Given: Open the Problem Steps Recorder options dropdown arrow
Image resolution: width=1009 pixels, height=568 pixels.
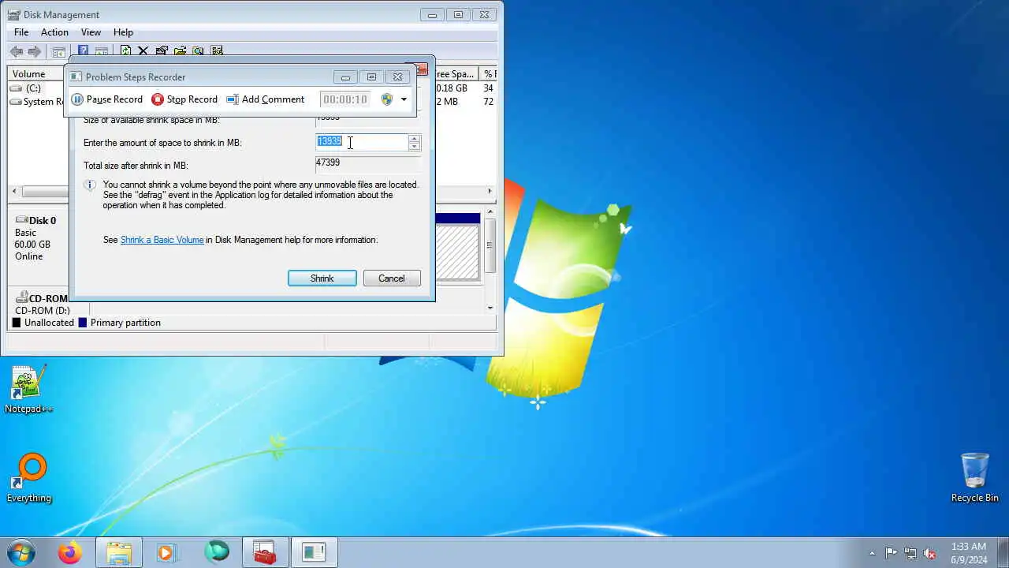Looking at the screenshot, I should 404,99.
